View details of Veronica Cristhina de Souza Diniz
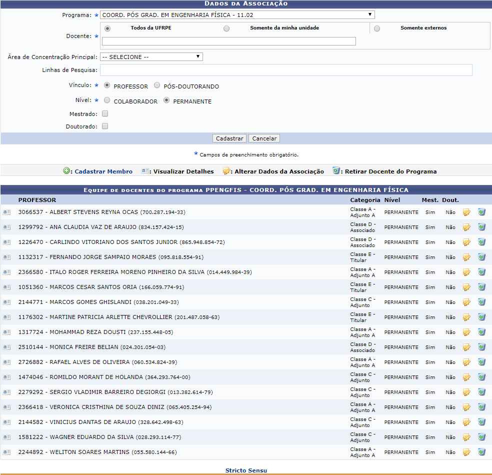 6,407
